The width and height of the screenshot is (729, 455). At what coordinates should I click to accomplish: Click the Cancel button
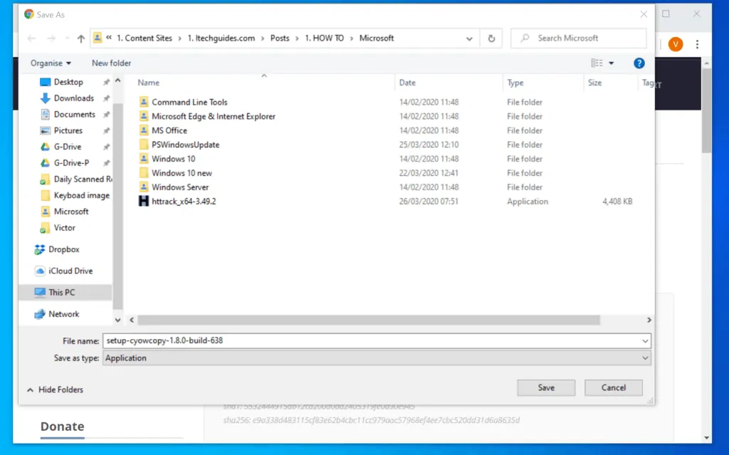613,387
